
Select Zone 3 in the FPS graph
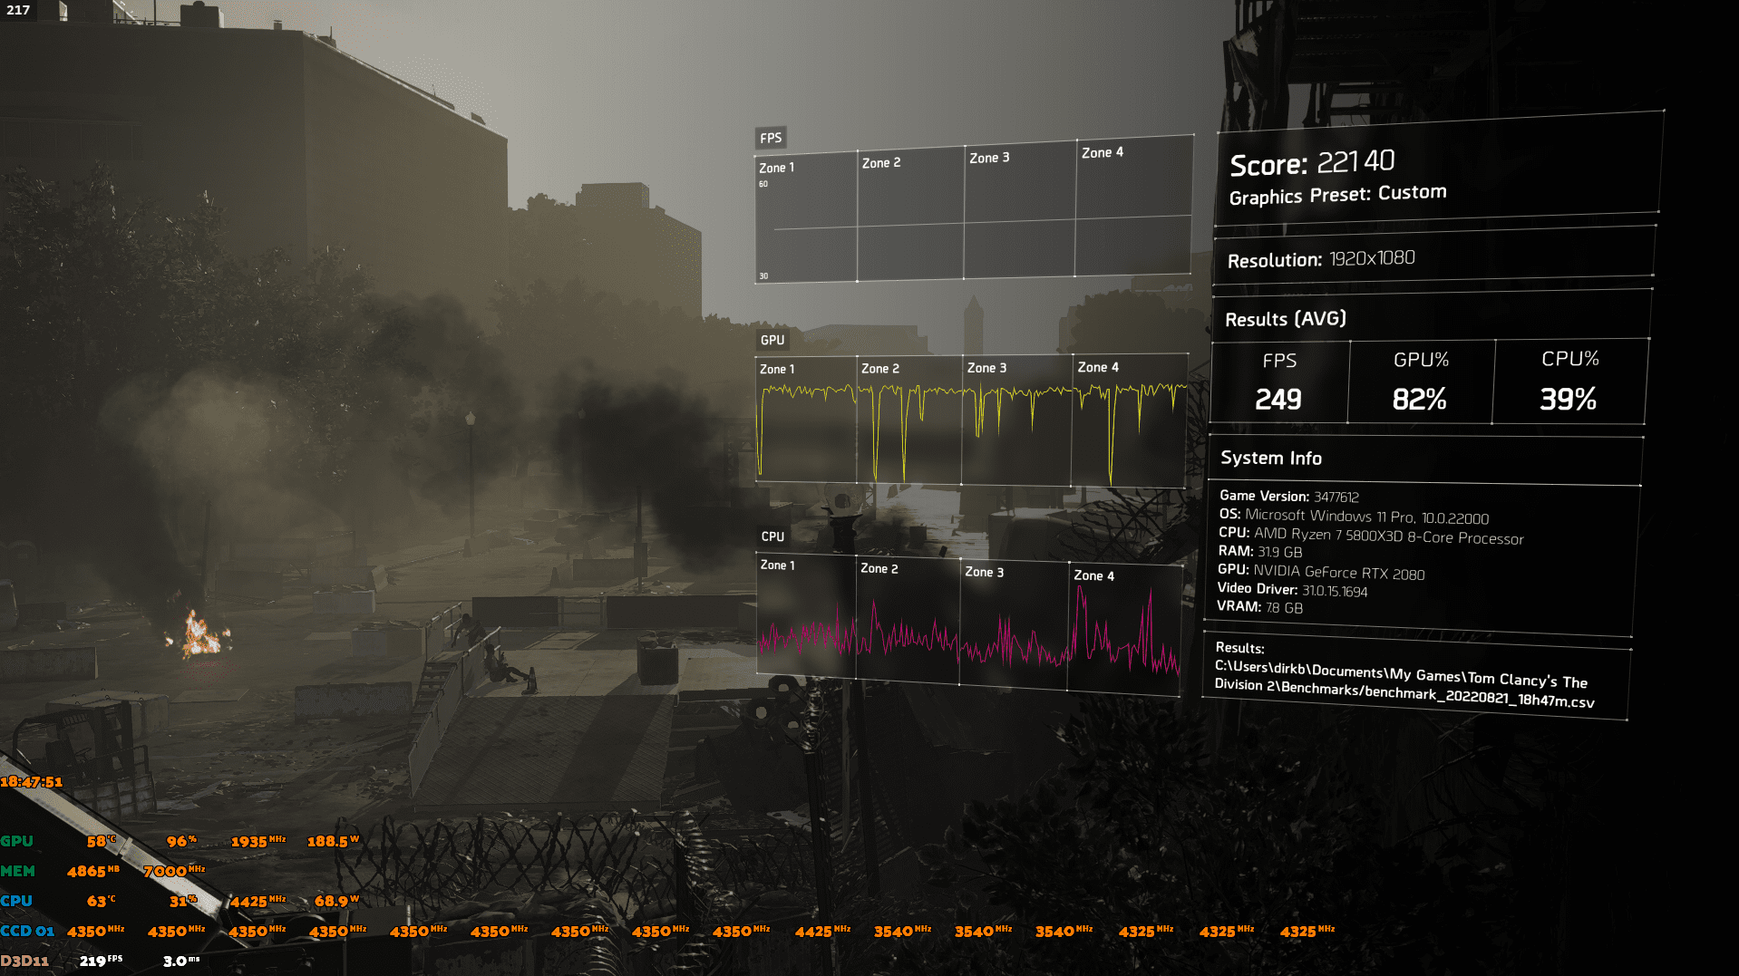pos(1020,211)
